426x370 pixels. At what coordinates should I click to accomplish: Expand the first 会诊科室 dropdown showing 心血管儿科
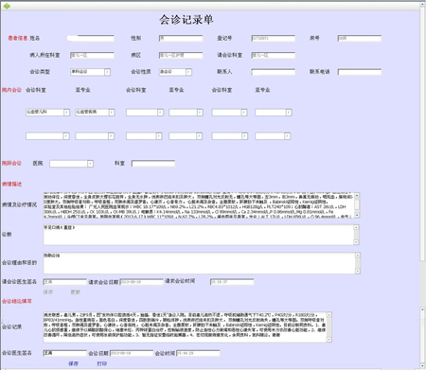[x=66, y=113]
